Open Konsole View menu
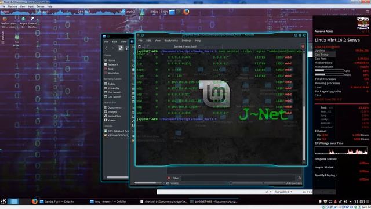 tap(157, 41)
